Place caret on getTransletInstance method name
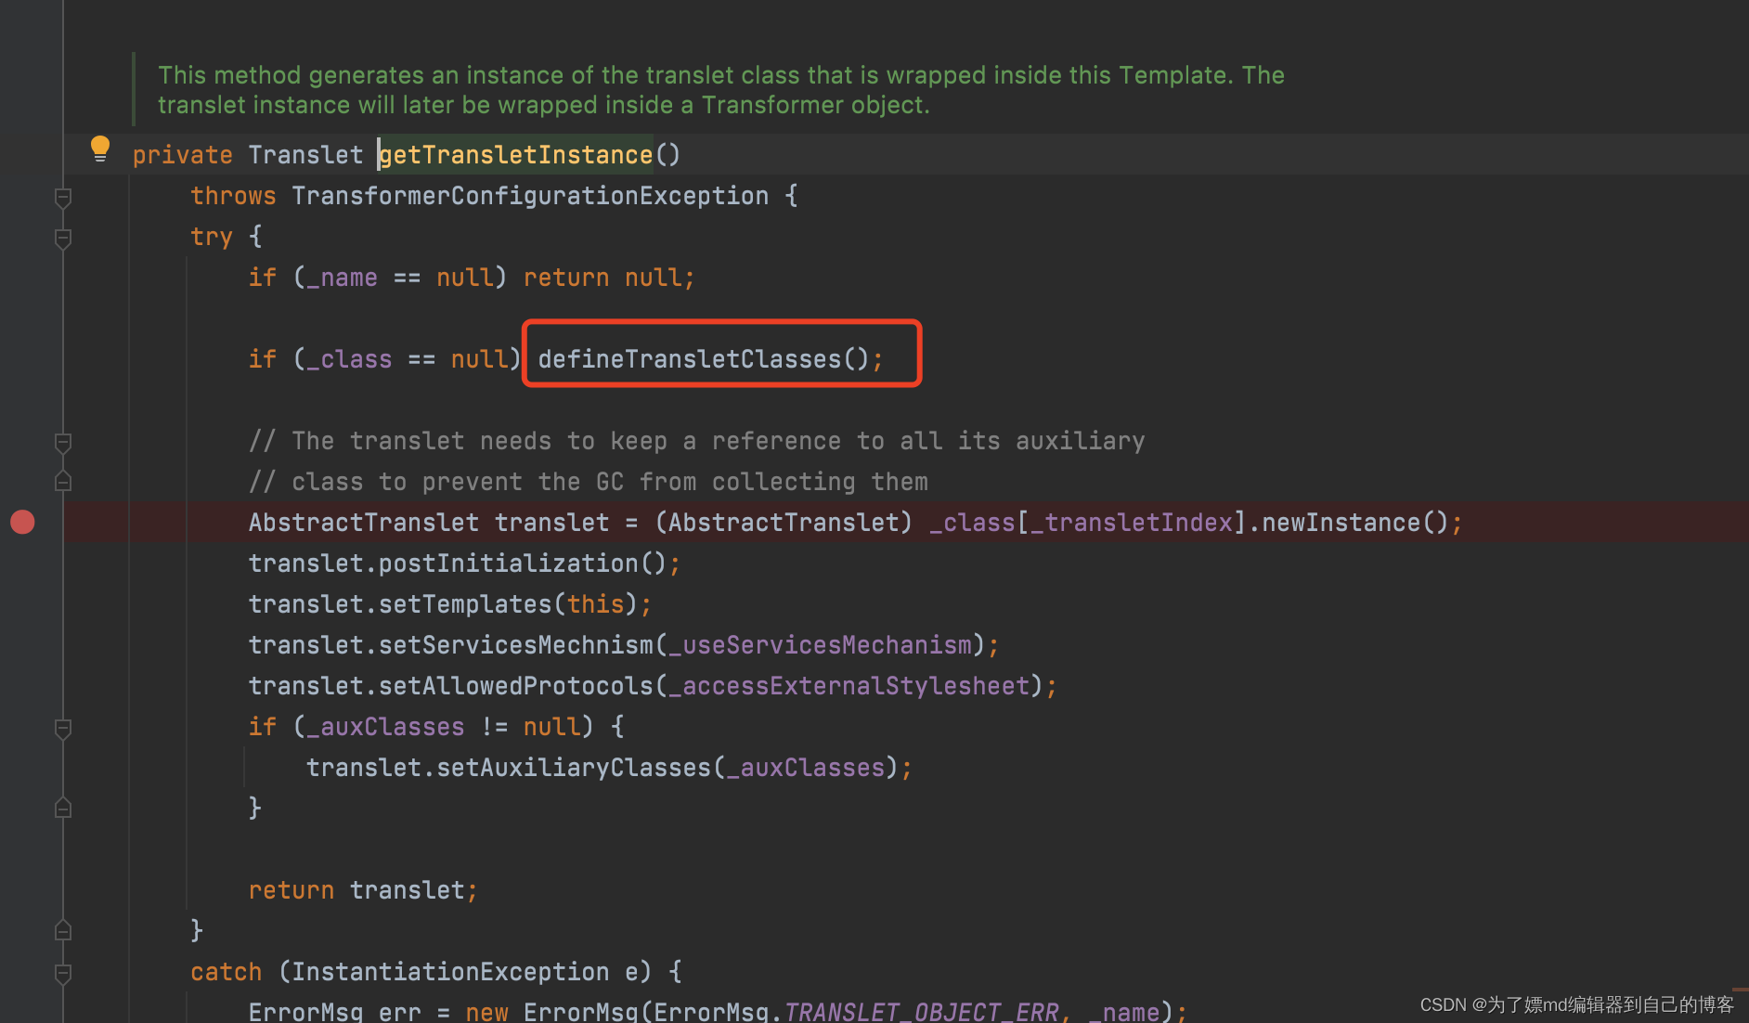This screenshot has height=1023, width=1749. tap(516, 155)
